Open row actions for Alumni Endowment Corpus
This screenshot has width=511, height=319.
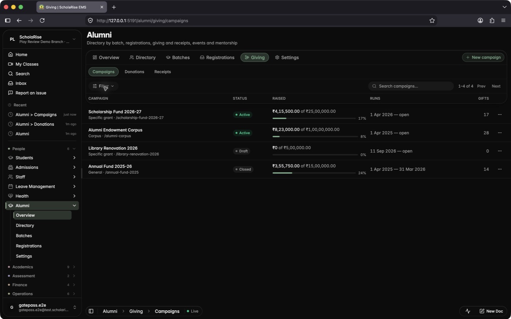(x=500, y=133)
